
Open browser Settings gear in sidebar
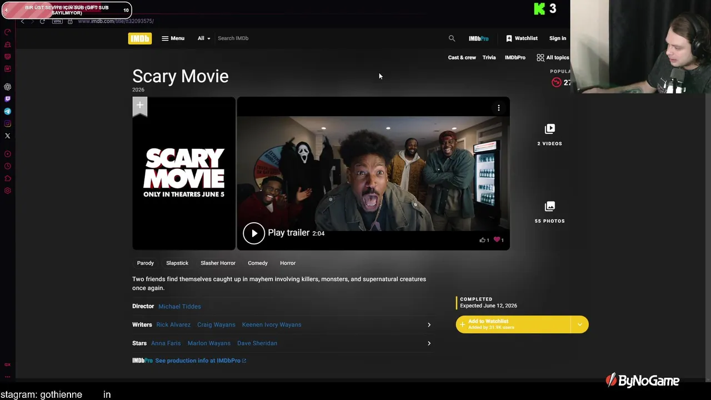pyautogui.click(x=8, y=191)
